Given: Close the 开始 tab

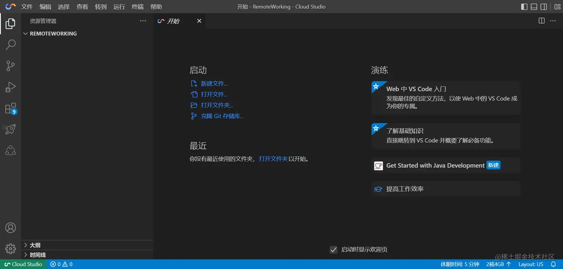Looking at the screenshot, I should [199, 21].
